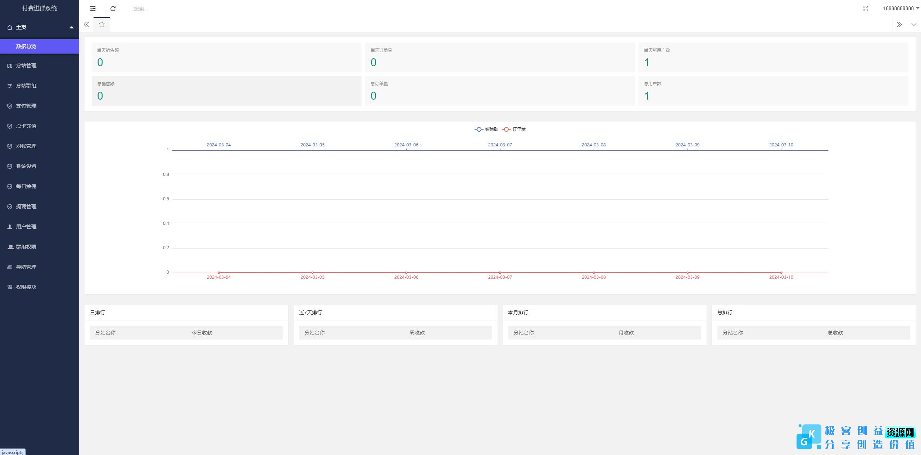Click the refresh page icon

point(113,9)
